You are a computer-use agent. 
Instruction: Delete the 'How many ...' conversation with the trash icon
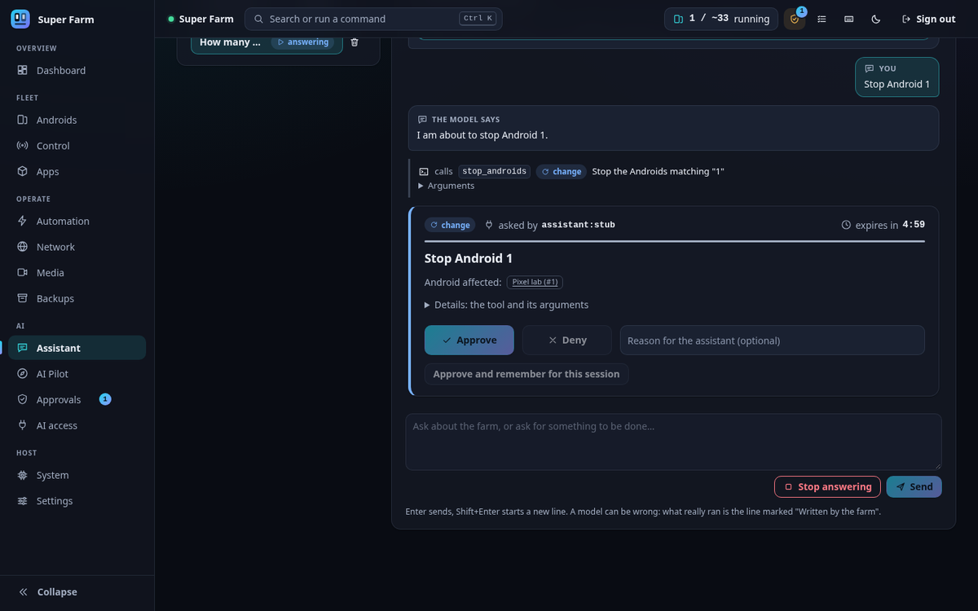pyautogui.click(x=355, y=42)
